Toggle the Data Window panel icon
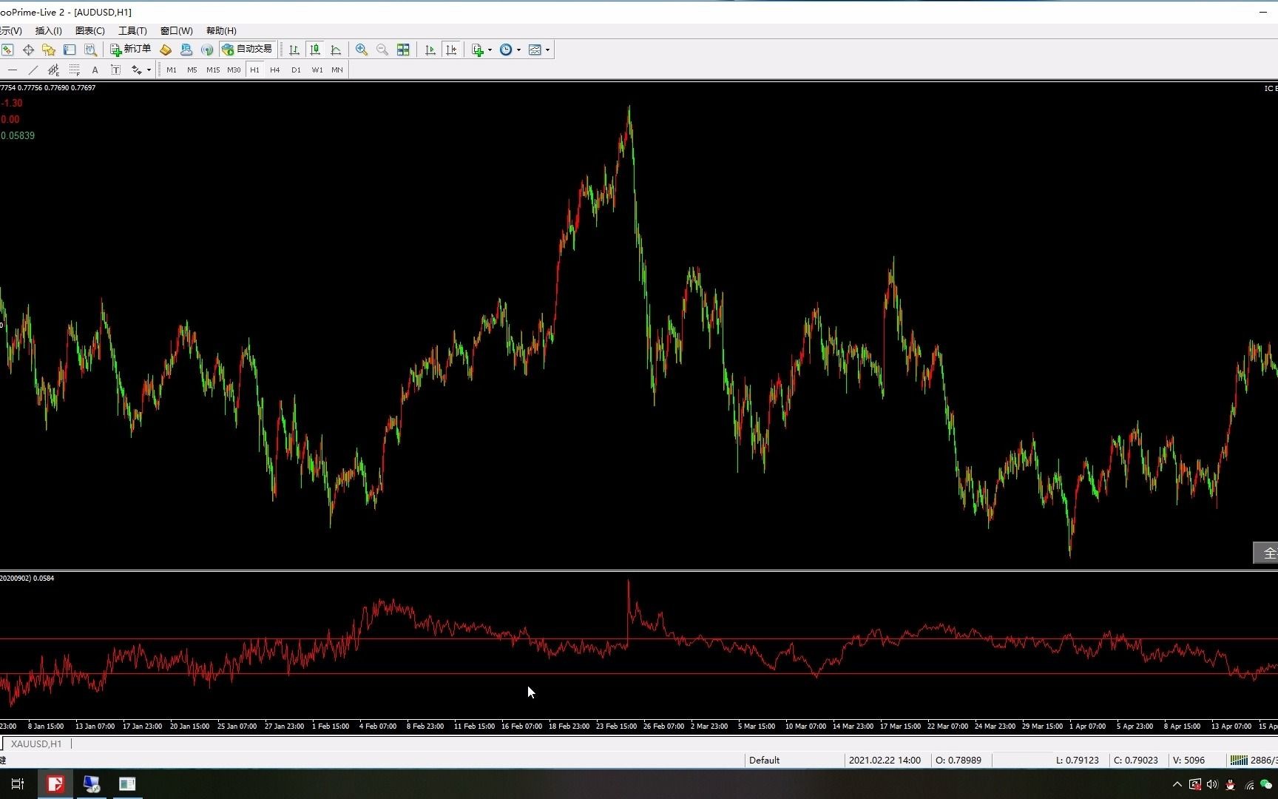1278x799 pixels. tap(70, 50)
